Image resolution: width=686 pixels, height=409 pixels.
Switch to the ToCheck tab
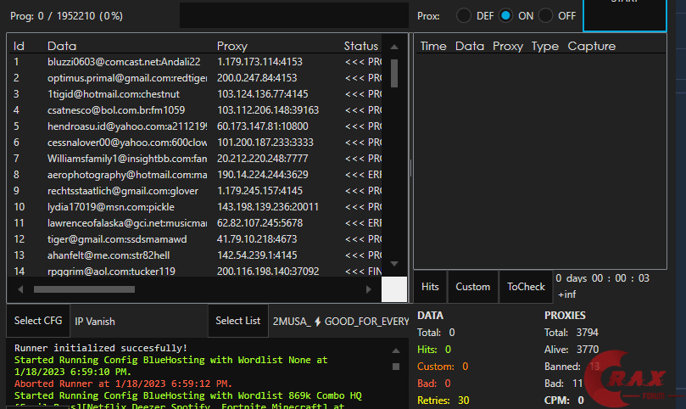(x=526, y=287)
